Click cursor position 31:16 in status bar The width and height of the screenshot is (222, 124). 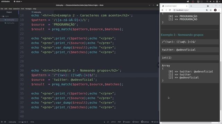(32, 122)
